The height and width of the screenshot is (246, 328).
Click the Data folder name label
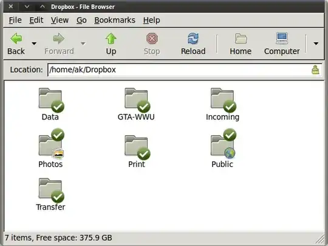click(50, 117)
